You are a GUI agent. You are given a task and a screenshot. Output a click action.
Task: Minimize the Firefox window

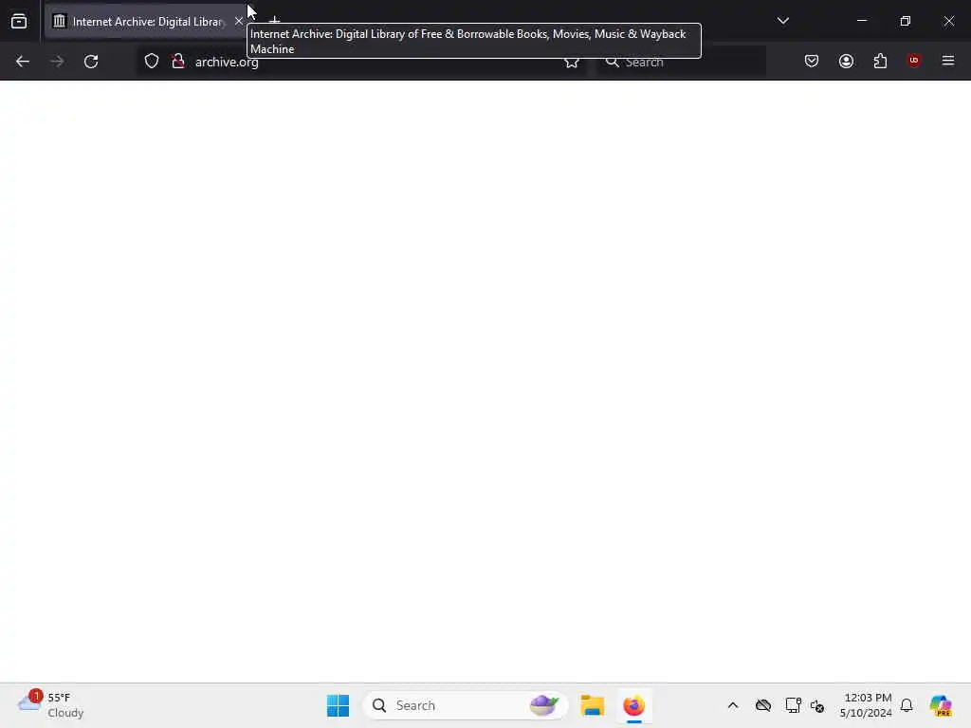coord(861,21)
